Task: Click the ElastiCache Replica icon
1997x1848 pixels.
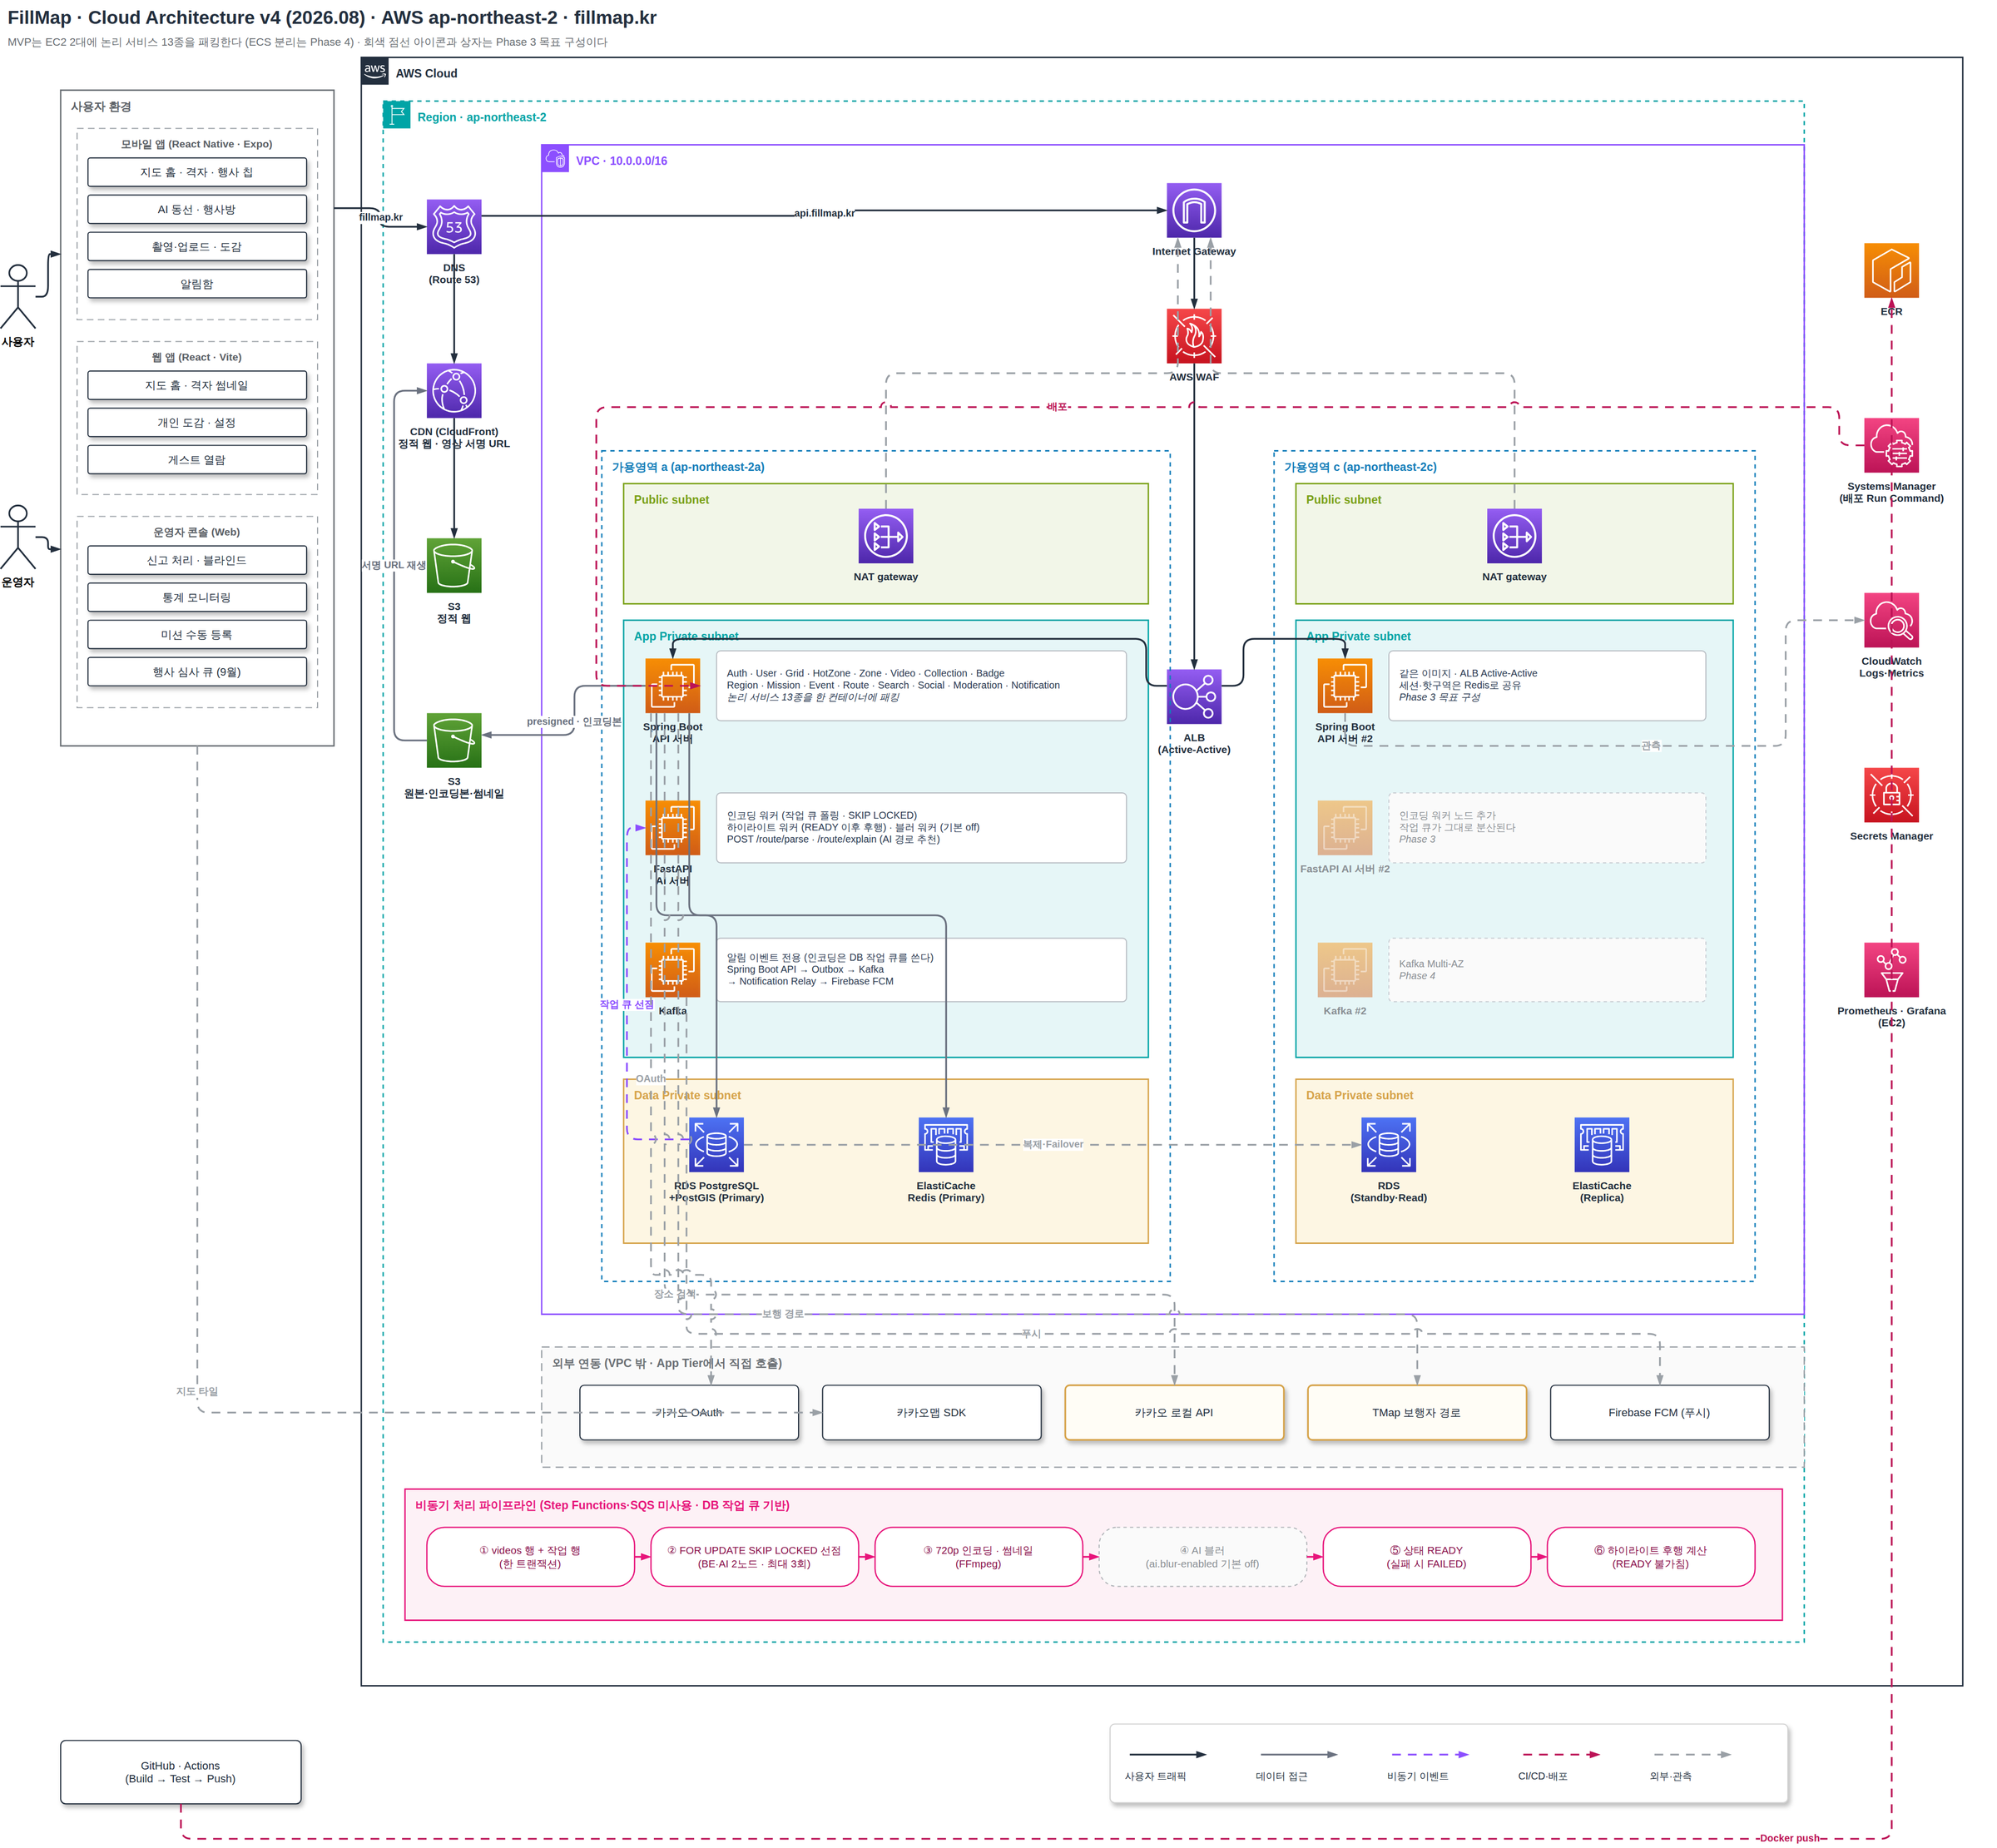Action: coord(1602,1145)
